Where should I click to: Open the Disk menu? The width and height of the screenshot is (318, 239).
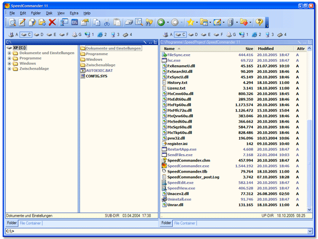49,13
